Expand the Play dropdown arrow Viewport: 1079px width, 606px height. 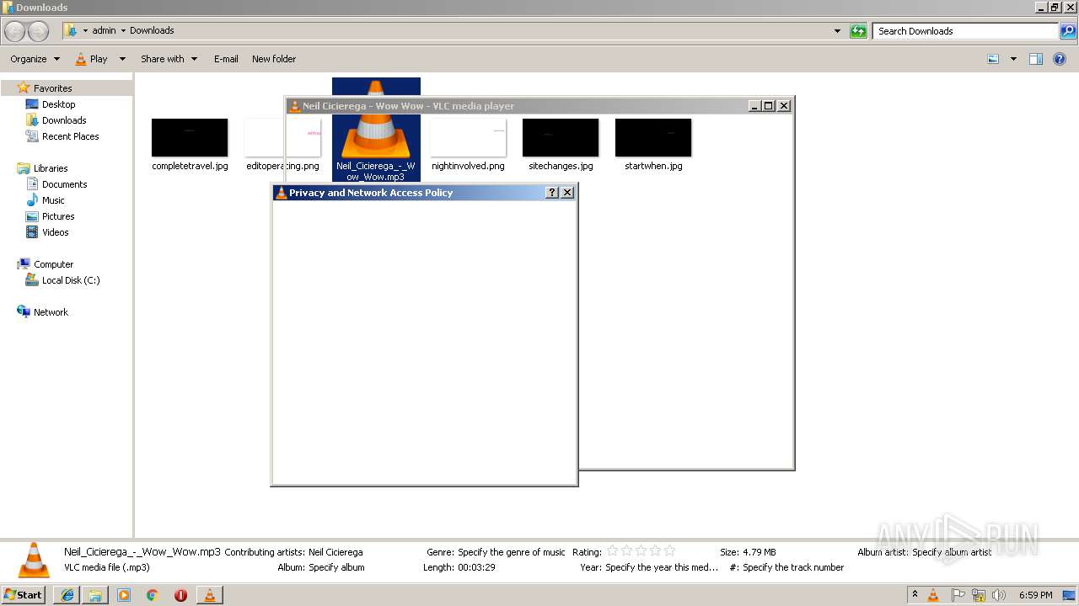122,59
